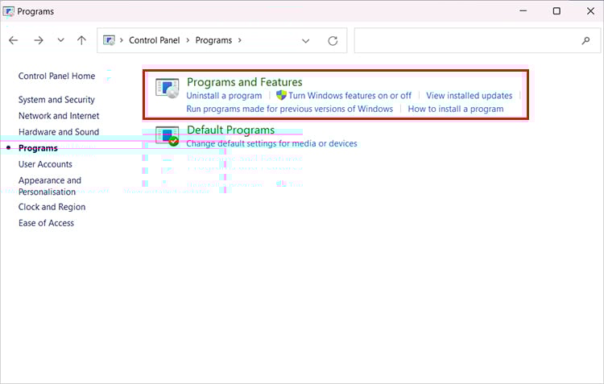Expand chevron after Programs breadcrumb

point(240,40)
